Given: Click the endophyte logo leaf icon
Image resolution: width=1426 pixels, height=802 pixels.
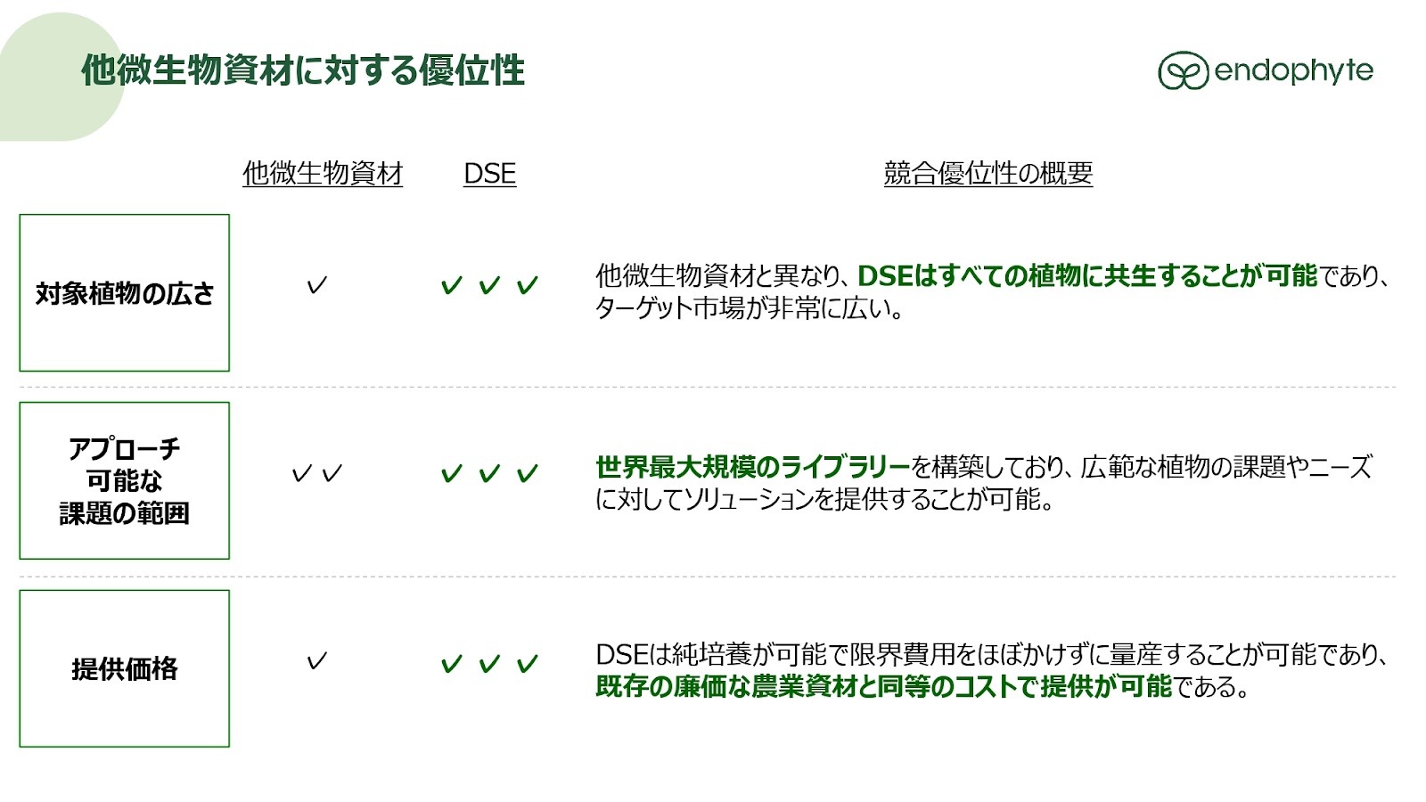Looking at the screenshot, I should pyautogui.click(x=1183, y=71).
